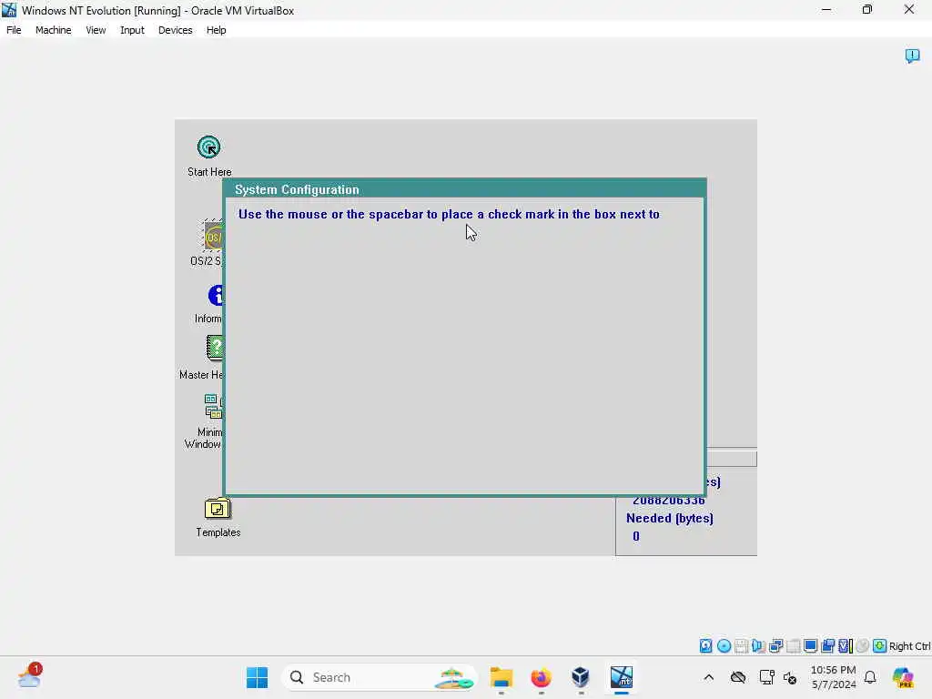The image size is (932, 699).
Task: Open the Master Help Index icon
Action: 214,349
